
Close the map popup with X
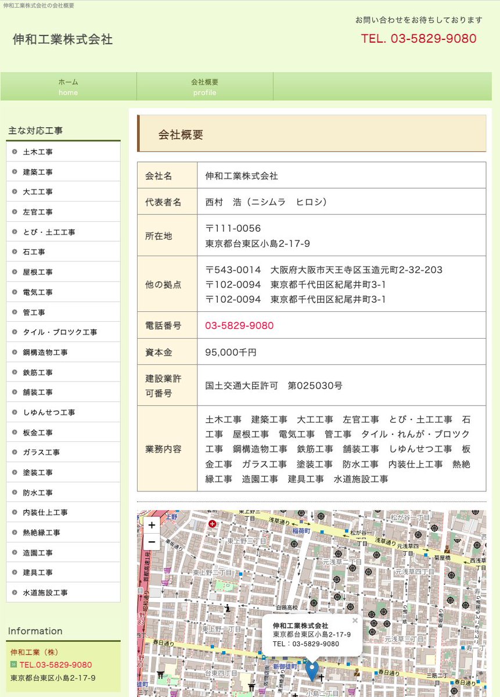point(355,620)
